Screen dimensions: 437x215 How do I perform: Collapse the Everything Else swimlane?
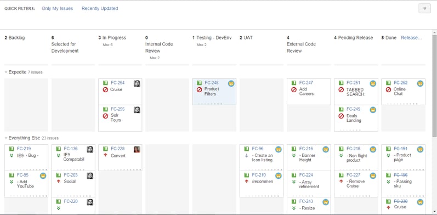tap(6, 138)
